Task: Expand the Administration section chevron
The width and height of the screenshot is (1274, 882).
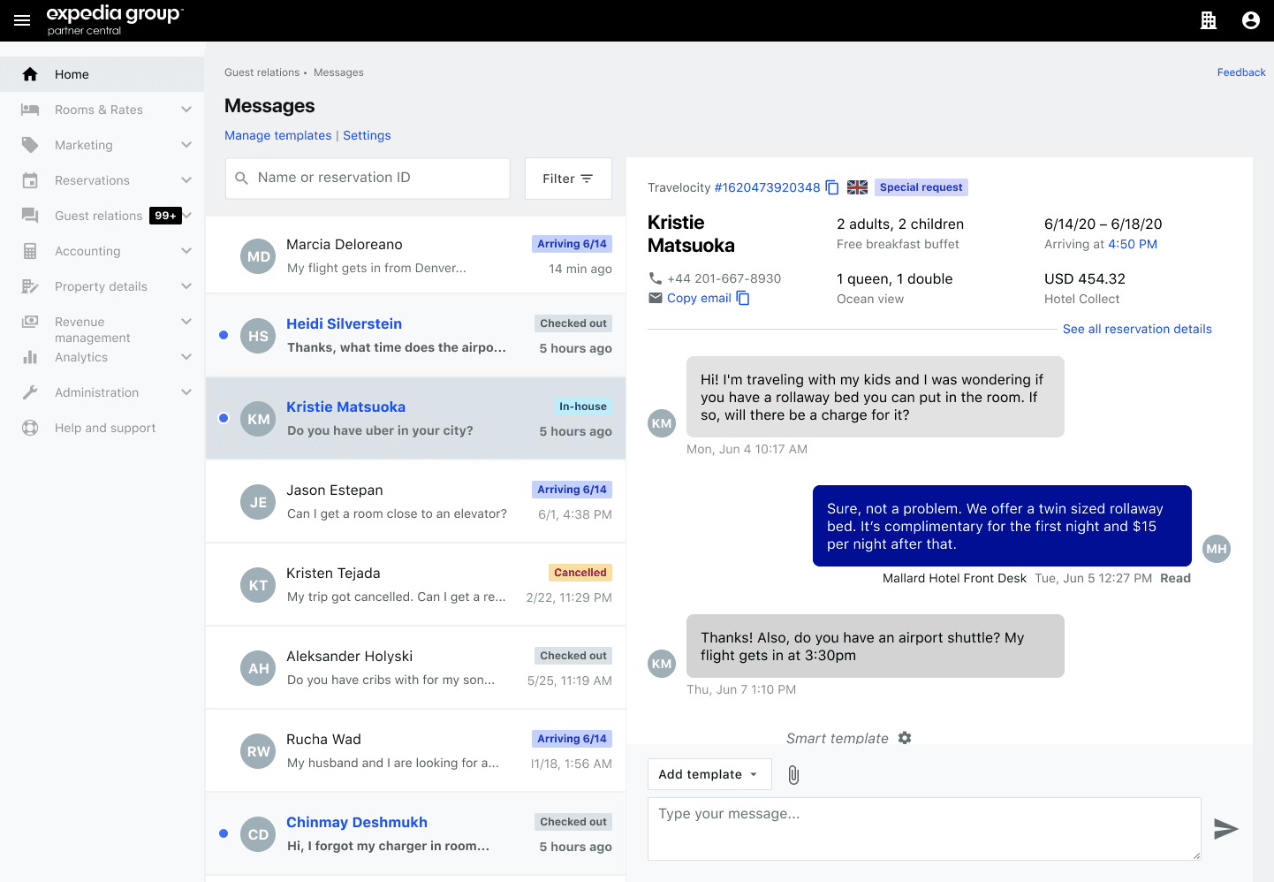Action: [x=186, y=392]
